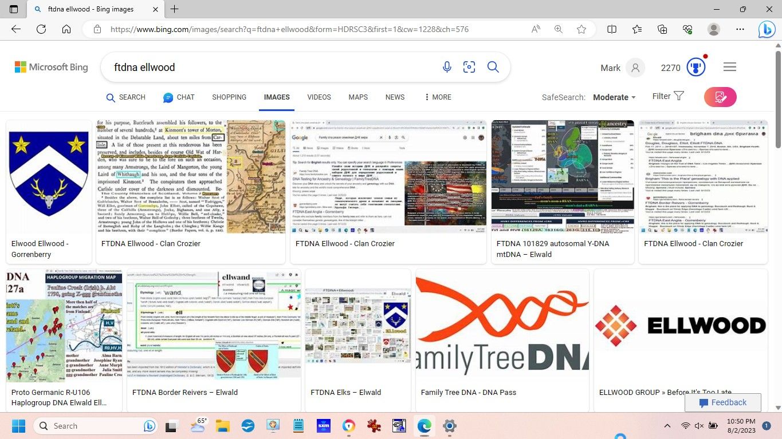This screenshot has width=782, height=439.
Task: Open the NEWS tab
Action: point(395,97)
